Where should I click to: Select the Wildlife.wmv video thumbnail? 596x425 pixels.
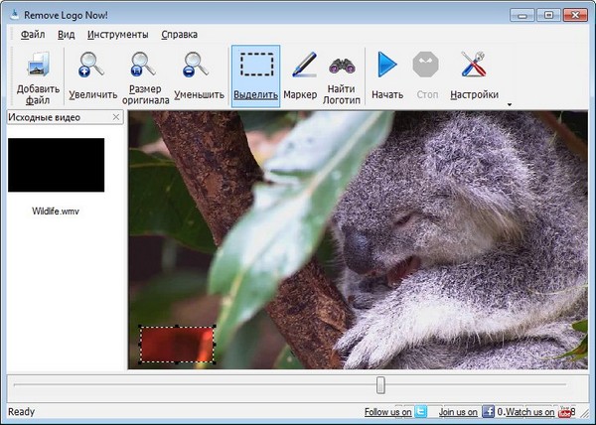tap(56, 166)
